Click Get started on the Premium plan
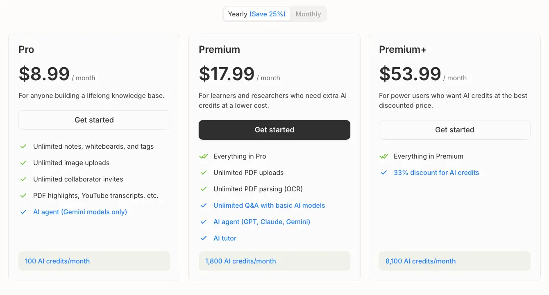 point(274,130)
